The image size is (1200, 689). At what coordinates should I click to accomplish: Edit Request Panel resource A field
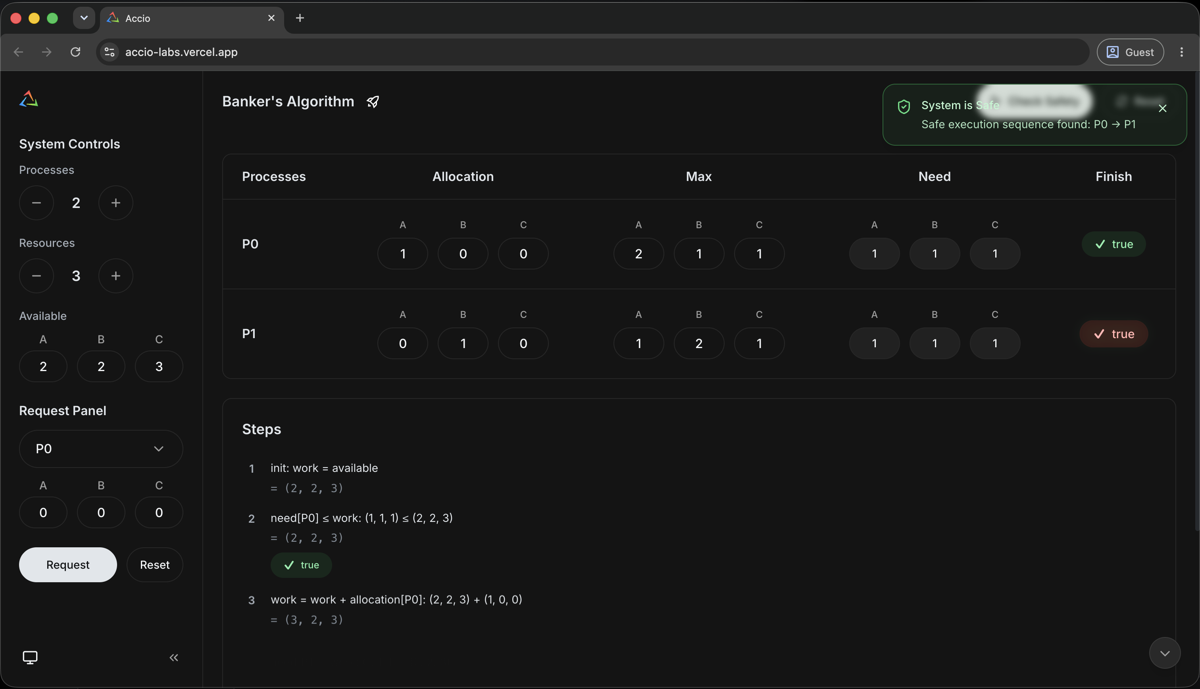[x=43, y=512]
